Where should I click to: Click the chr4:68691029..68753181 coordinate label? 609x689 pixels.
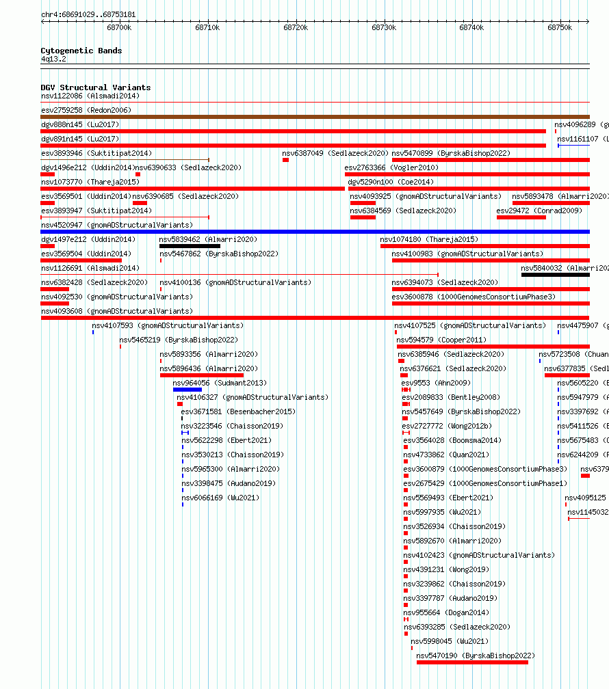click(x=88, y=14)
